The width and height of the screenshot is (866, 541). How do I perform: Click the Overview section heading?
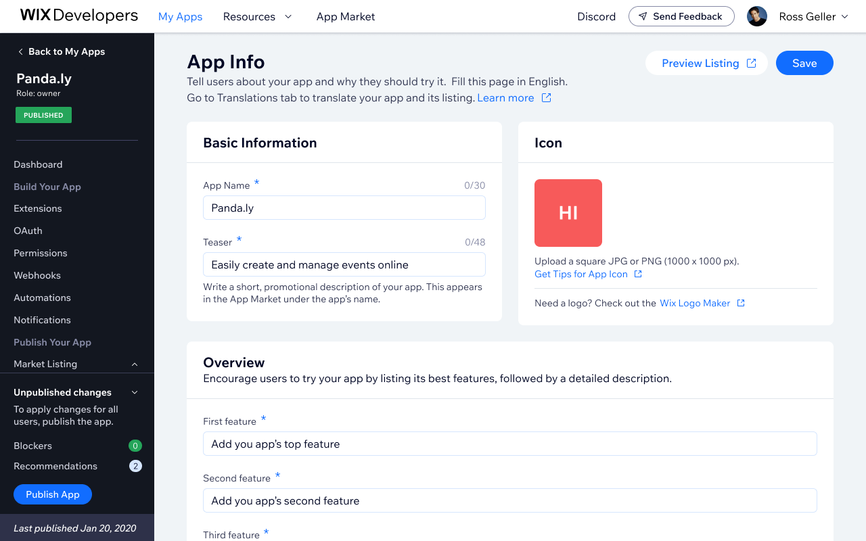234,362
